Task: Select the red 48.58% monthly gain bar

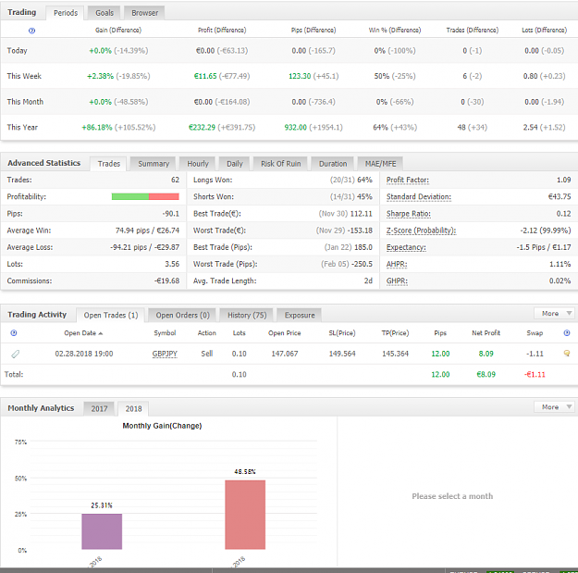Action: click(245, 515)
